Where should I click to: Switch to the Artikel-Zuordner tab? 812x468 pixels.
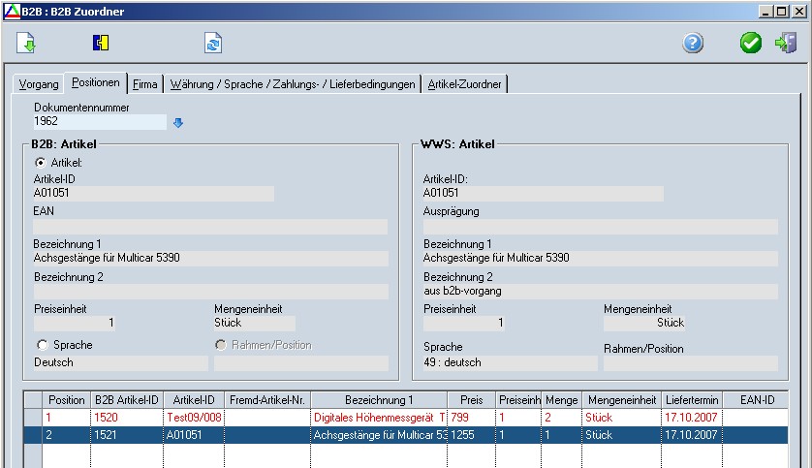point(465,84)
